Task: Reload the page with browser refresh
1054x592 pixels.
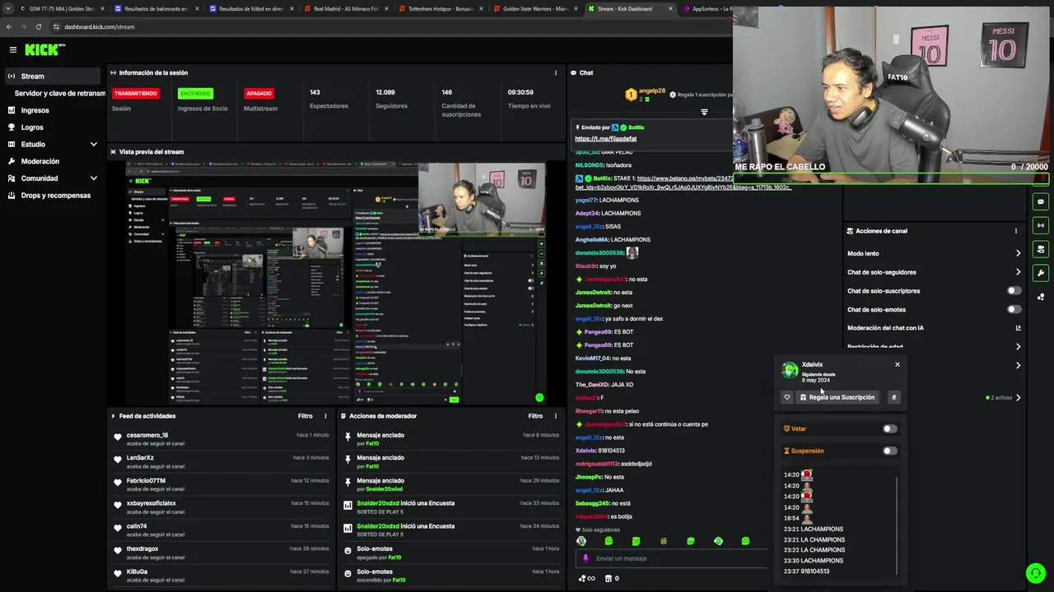Action: [x=39, y=26]
